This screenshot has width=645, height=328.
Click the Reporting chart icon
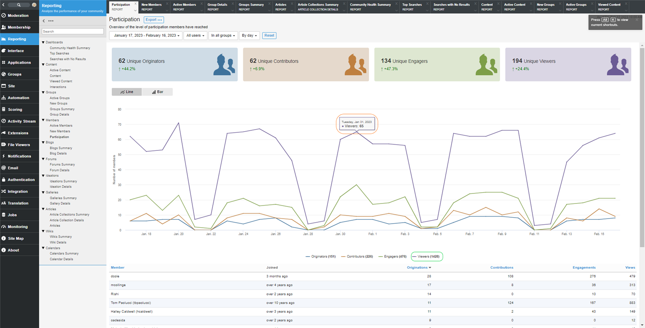tap(4, 39)
